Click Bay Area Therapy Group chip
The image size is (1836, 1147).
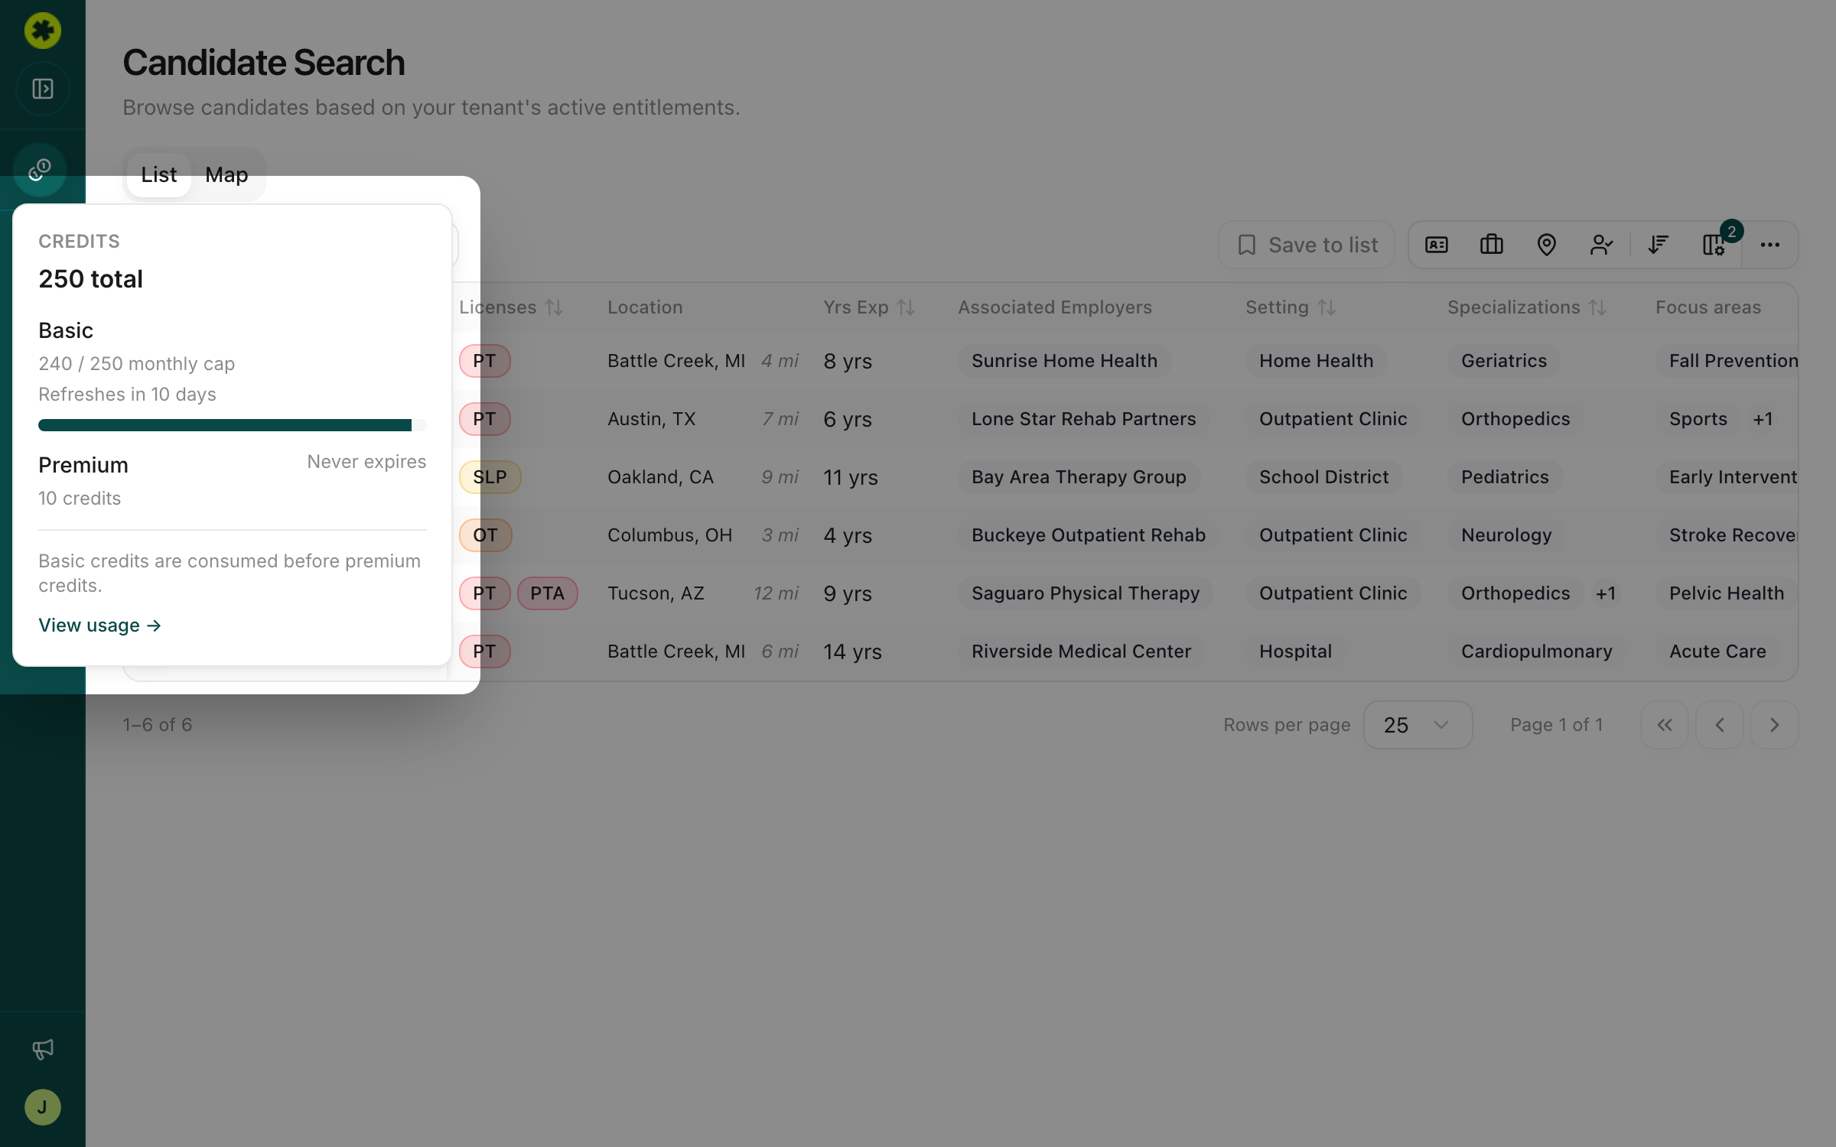pos(1079,477)
